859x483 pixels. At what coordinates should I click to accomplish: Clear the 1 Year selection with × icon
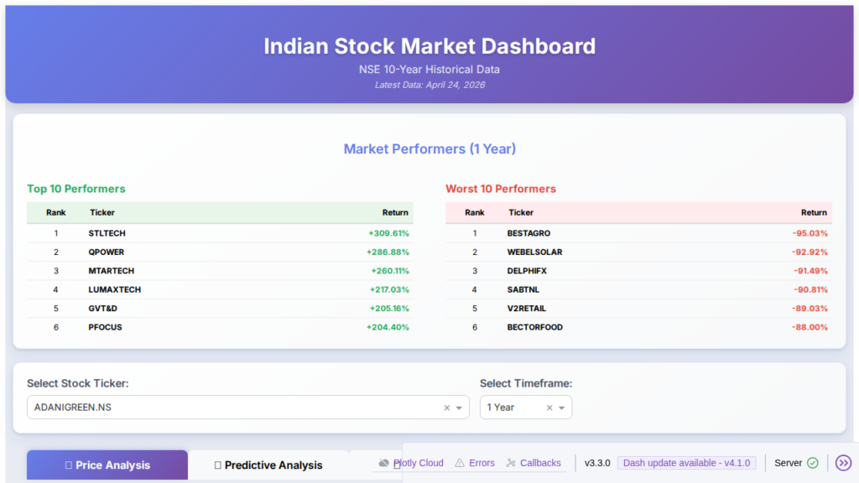tap(549, 407)
